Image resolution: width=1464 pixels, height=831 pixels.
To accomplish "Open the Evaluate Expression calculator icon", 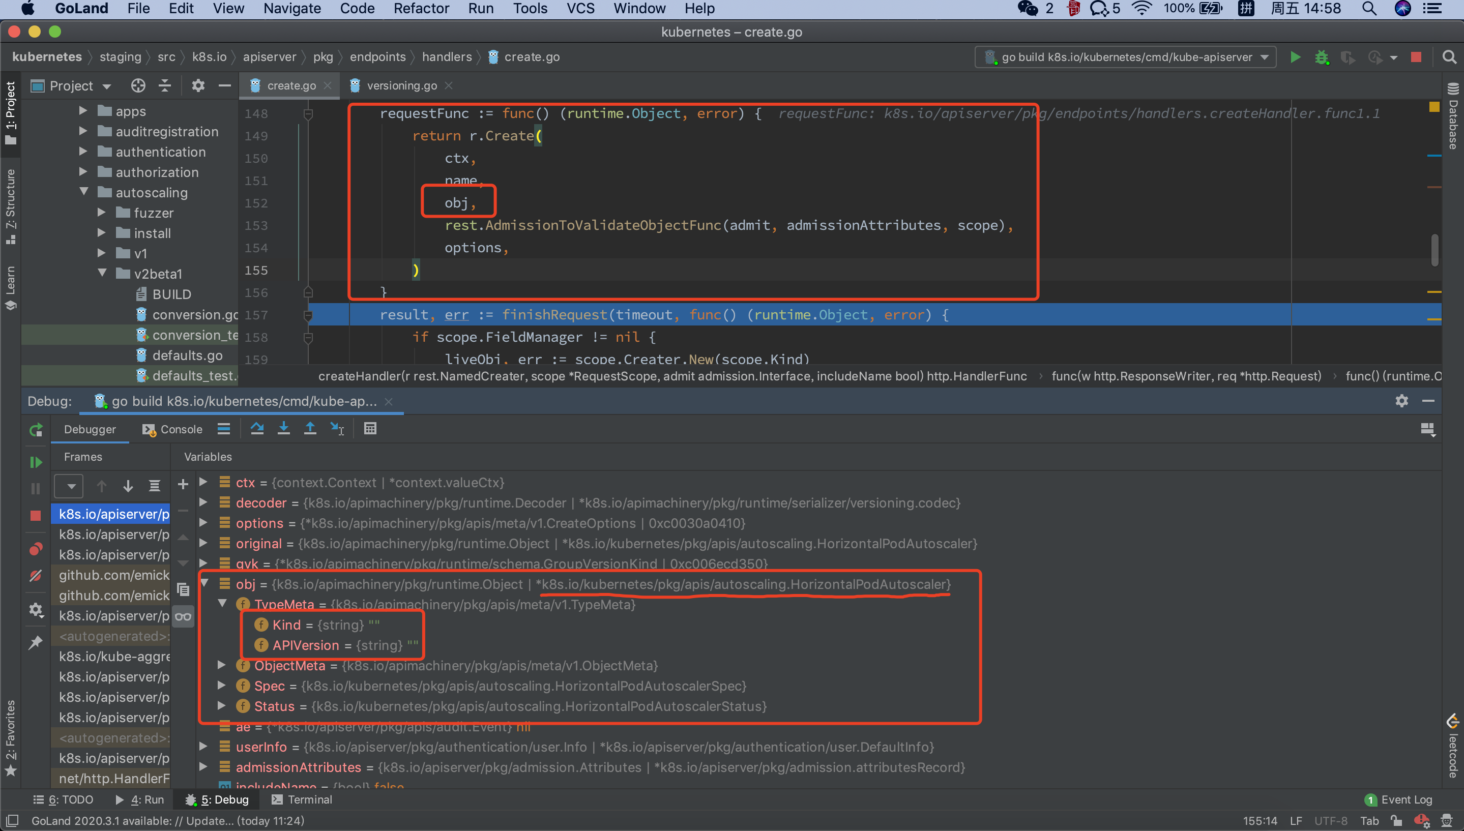I will point(370,429).
